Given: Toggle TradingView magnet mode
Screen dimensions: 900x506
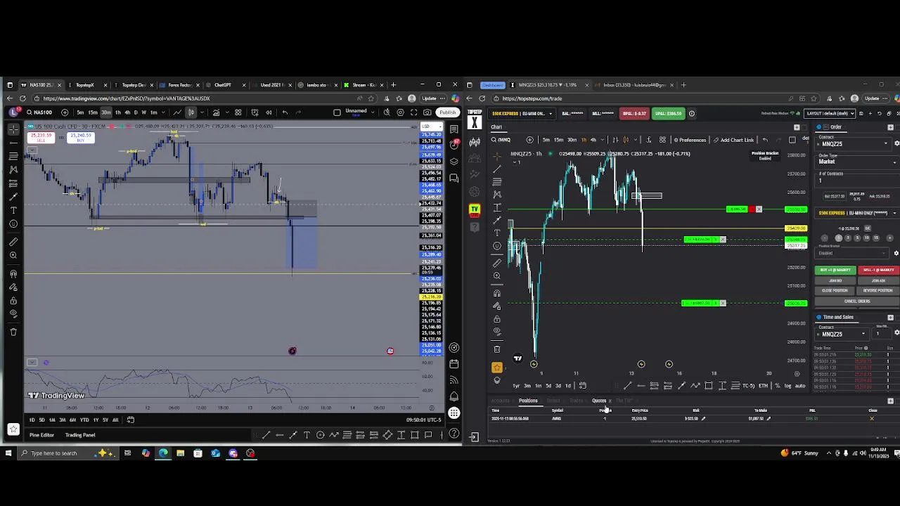Looking at the screenshot, I should [x=13, y=273].
